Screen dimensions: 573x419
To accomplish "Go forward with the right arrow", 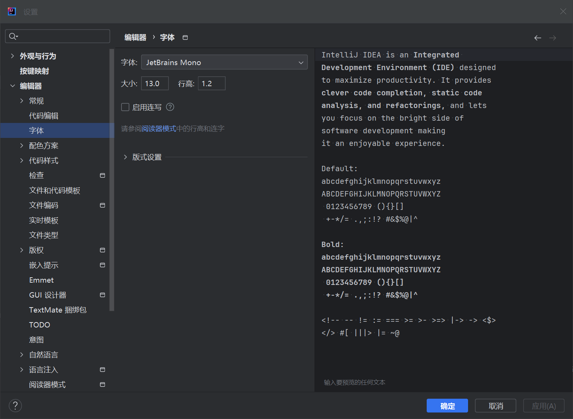I will (x=553, y=38).
